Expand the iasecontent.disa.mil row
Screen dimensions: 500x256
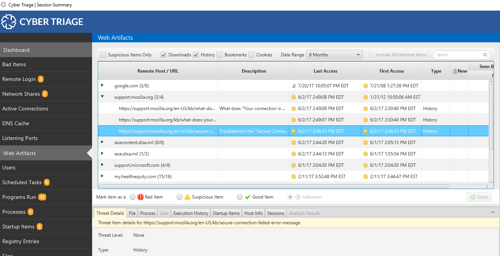click(102, 142)
